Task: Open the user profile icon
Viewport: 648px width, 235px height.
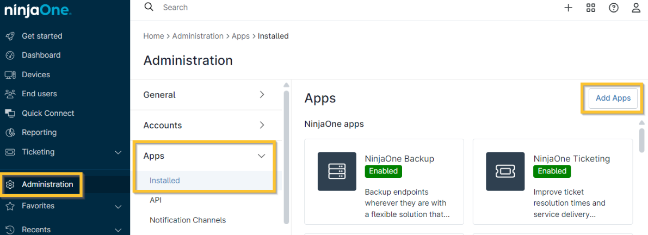Action: pyautogui.click(x=635, y=8)
